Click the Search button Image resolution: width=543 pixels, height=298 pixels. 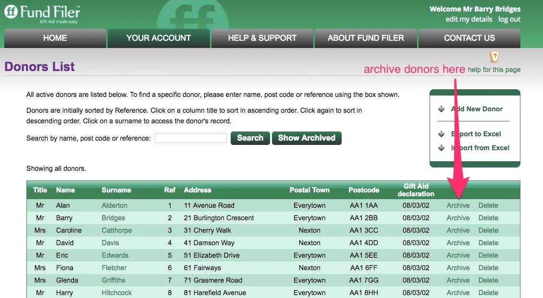(250, 138)
